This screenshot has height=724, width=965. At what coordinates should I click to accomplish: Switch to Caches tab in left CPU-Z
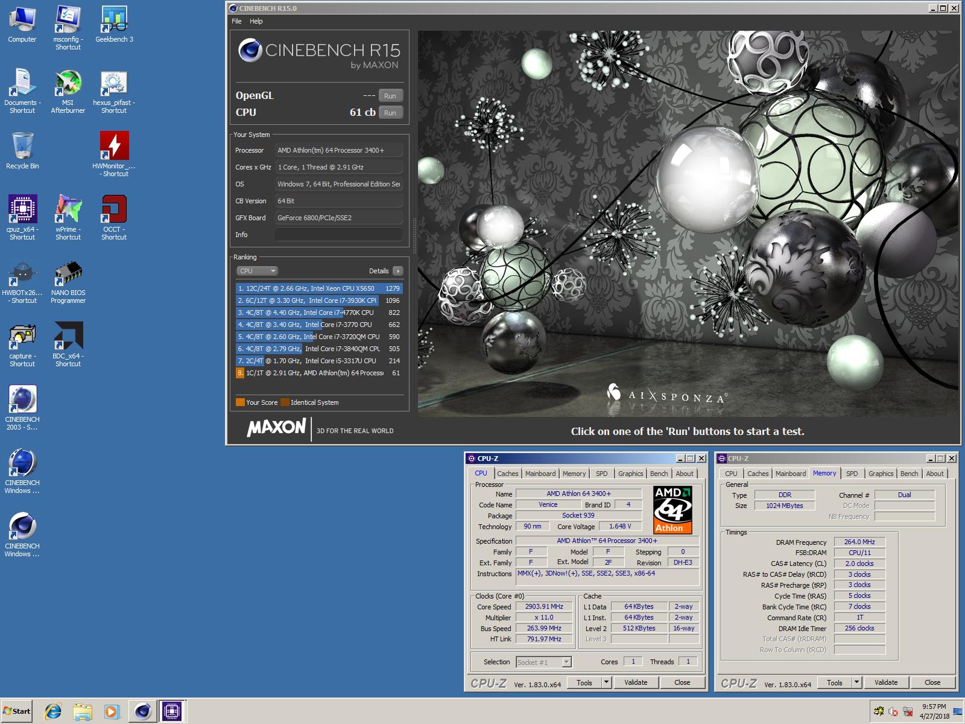click(x=508, y=474)
